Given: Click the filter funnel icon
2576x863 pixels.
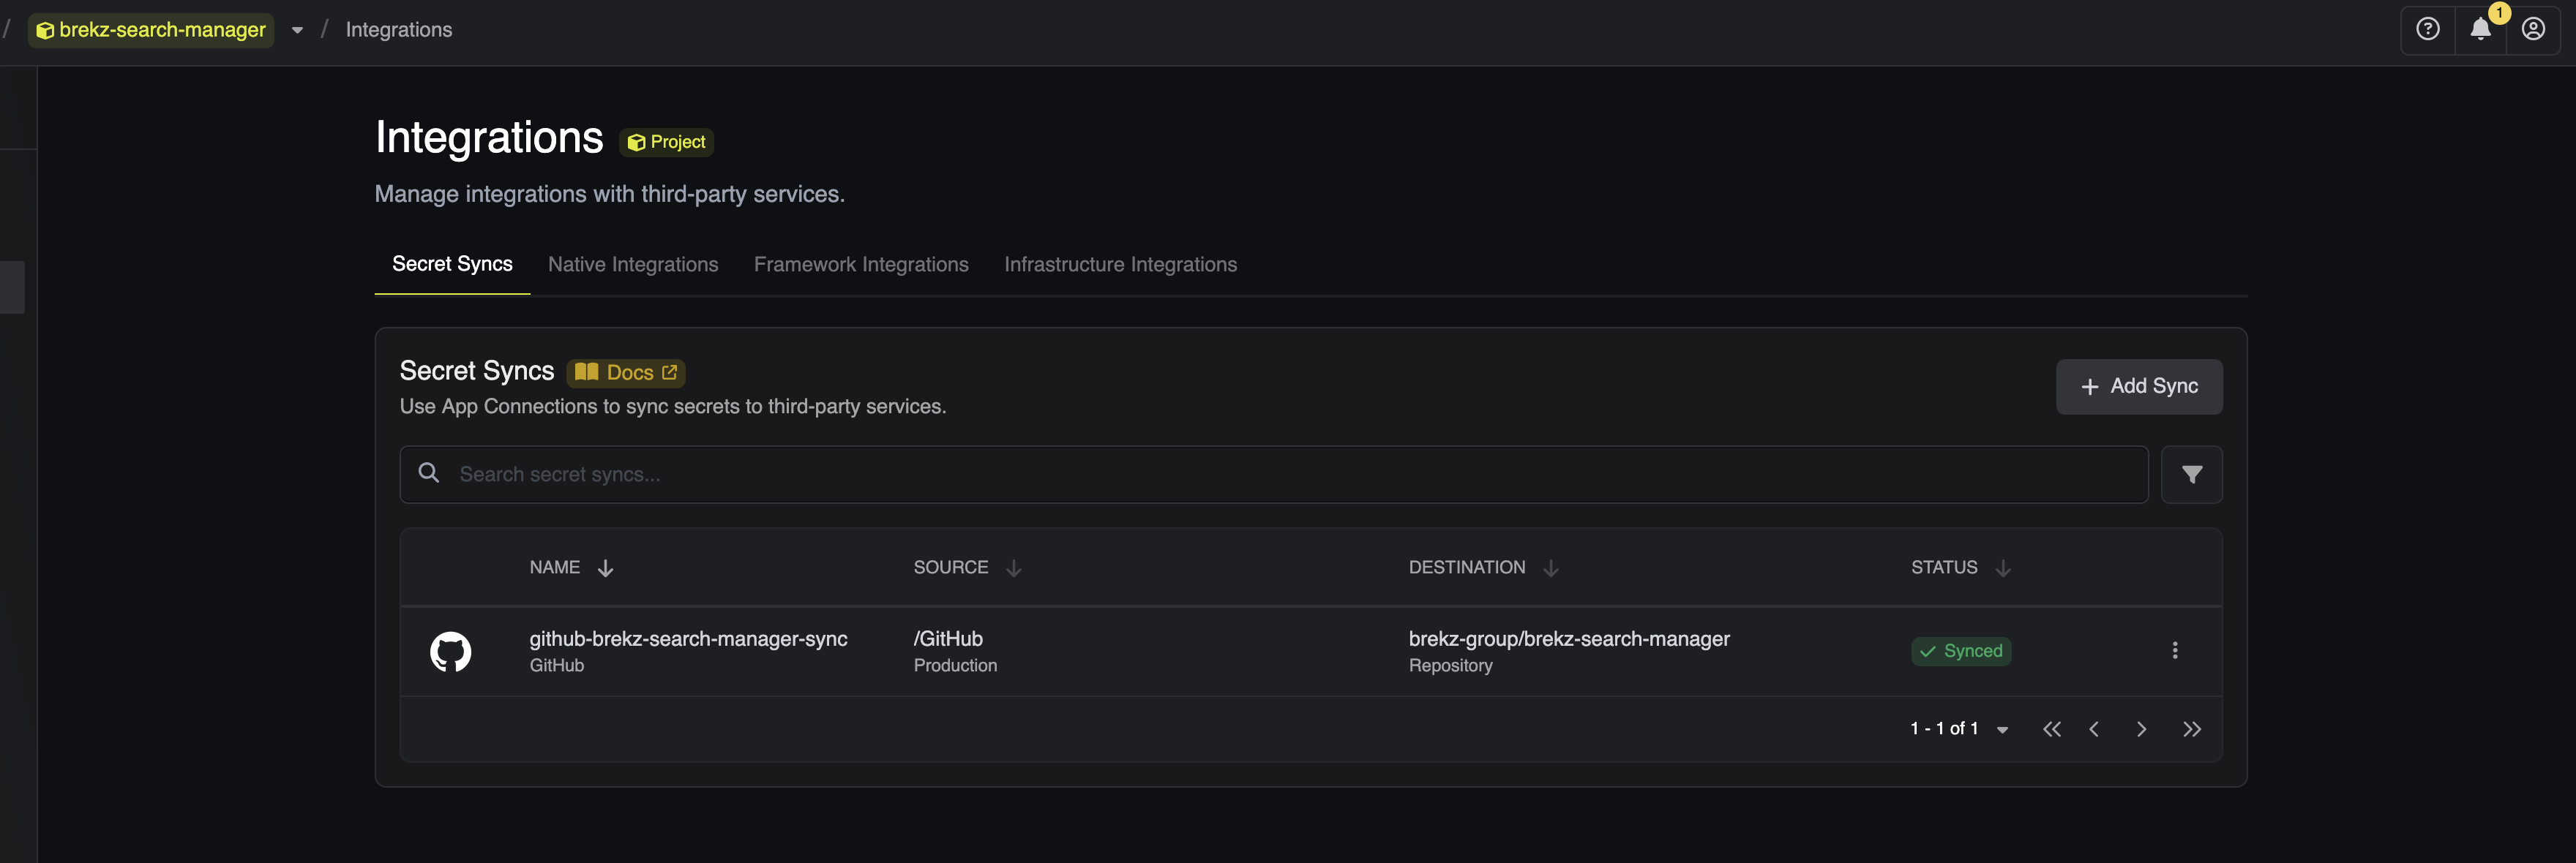Looking at the screenshot, I should click(x=2191, y=475).
